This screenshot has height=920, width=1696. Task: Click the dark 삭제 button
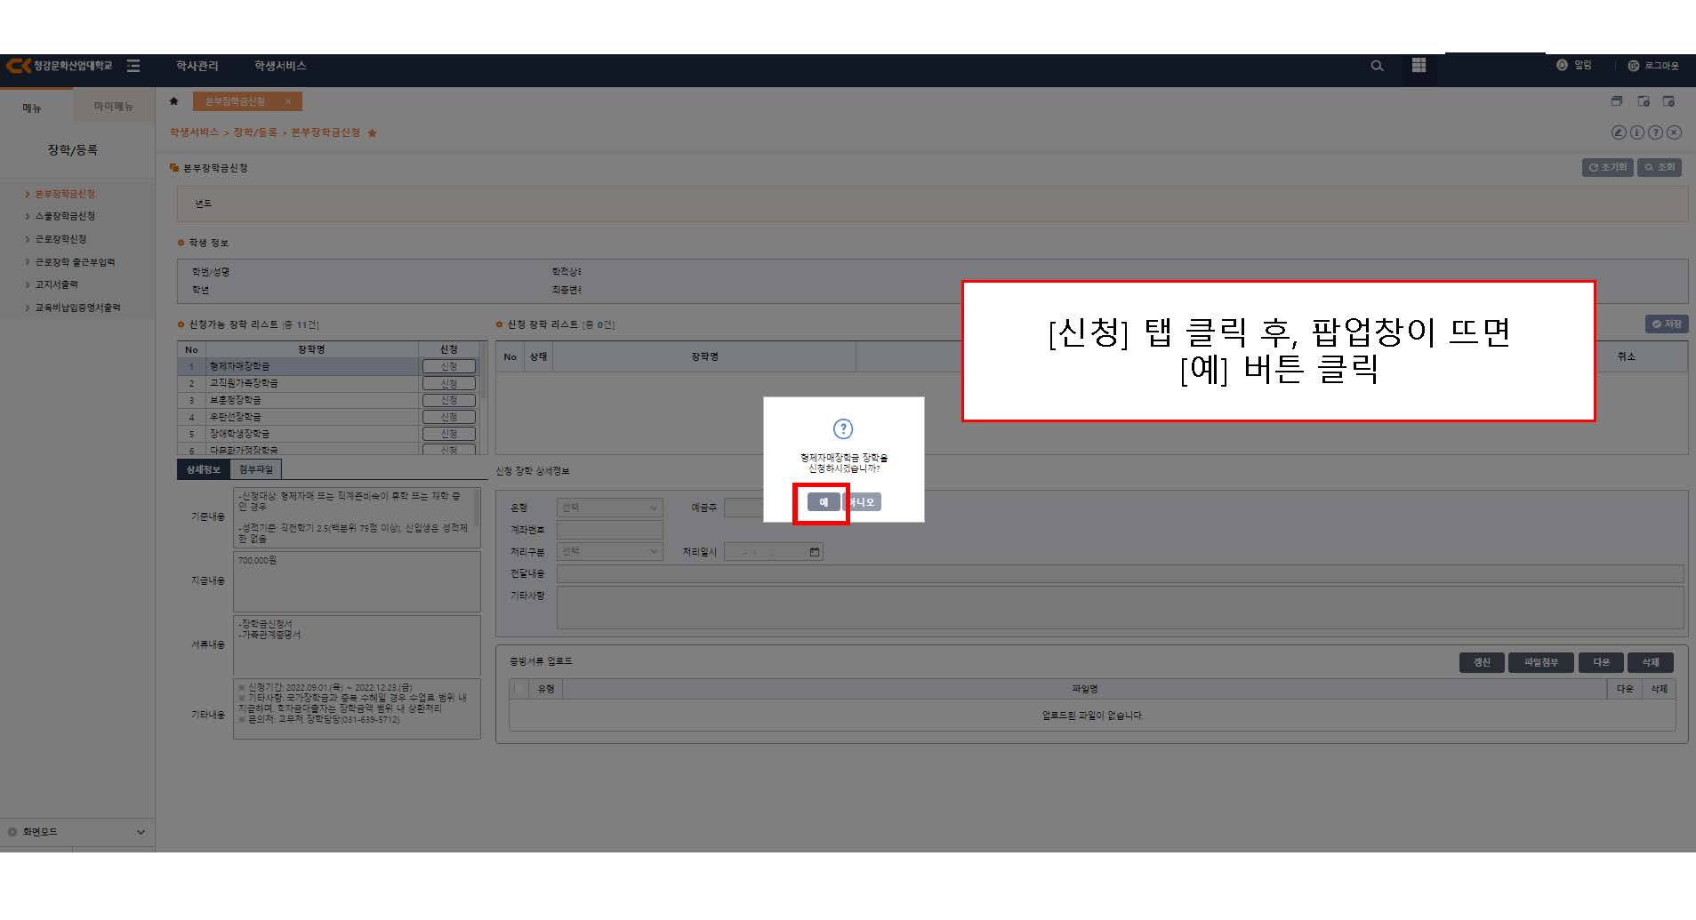point(1651,662)
